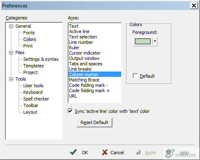Close the Preferences dialog

pyautogui.click(x=194, y=6)
